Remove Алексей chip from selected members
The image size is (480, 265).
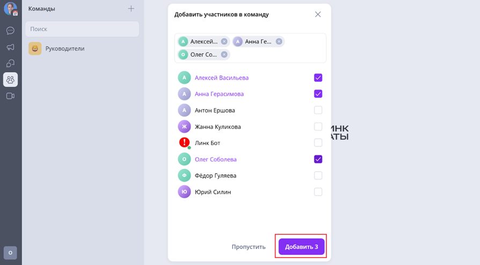pos(224,41)
